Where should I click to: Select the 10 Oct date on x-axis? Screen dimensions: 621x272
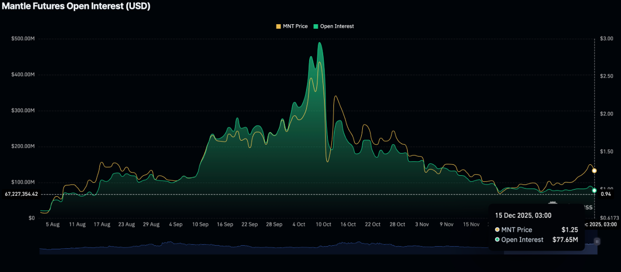323,225
